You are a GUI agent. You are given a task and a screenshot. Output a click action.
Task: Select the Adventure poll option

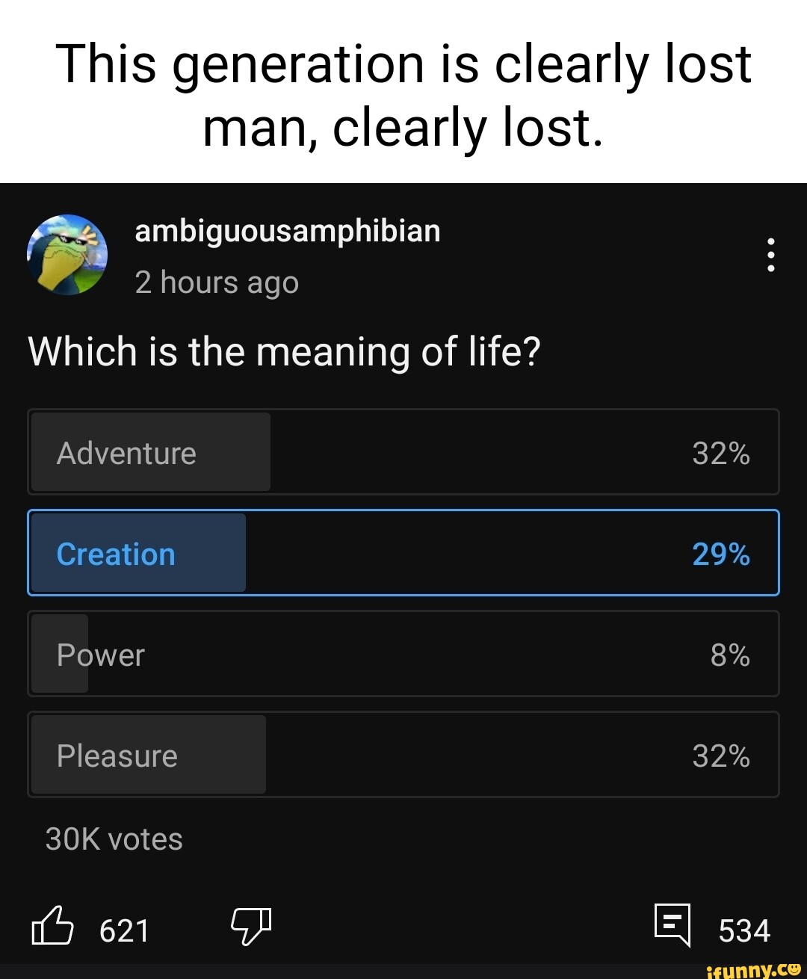click(x=403, y=452)
